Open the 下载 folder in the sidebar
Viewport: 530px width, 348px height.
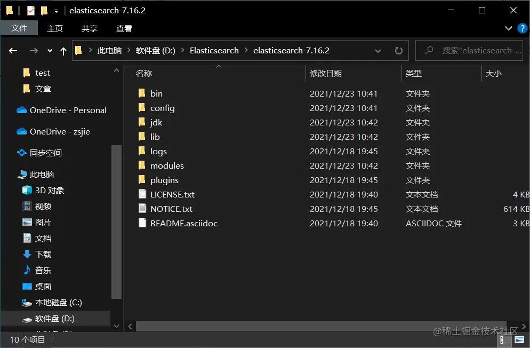[43, 254]
